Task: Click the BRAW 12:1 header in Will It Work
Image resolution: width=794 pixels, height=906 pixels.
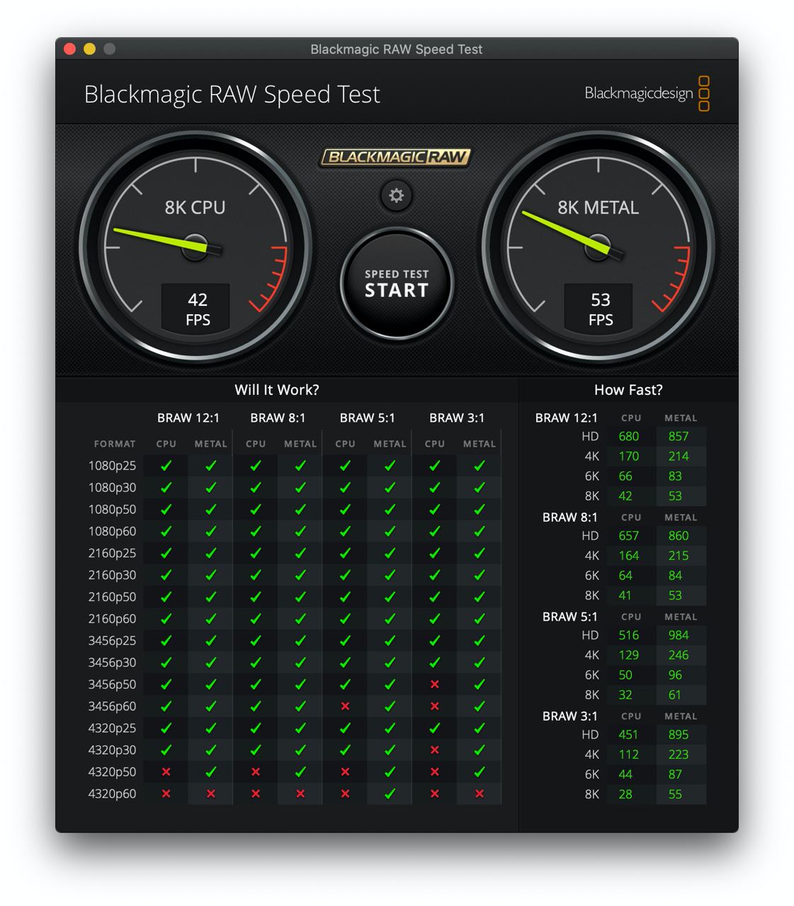Action: click(188, 418)
